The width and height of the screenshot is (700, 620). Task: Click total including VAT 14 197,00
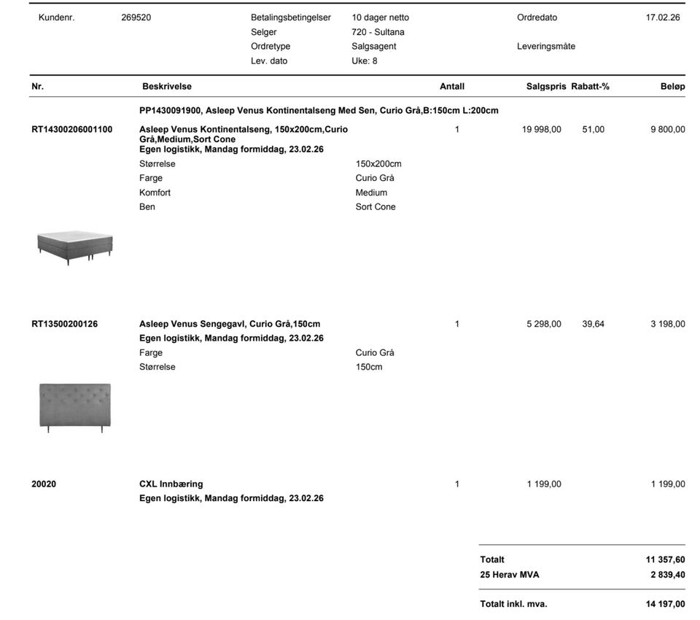point(665,604)
